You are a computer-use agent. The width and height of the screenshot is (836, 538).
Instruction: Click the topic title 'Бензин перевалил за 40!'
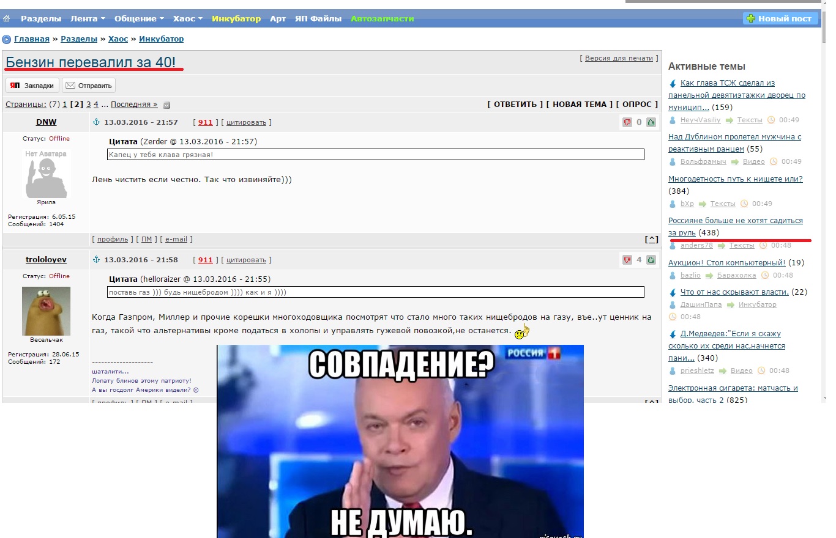[x=91, y=62]
